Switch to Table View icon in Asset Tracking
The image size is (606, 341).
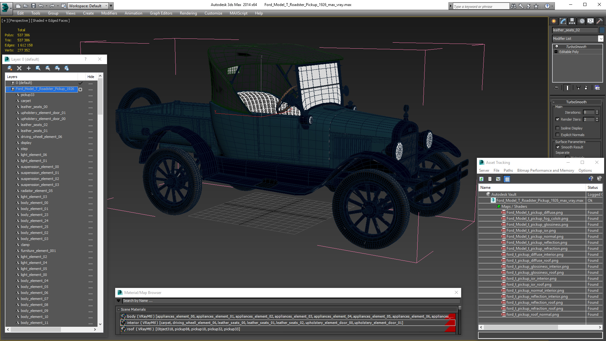click(507, 179)
